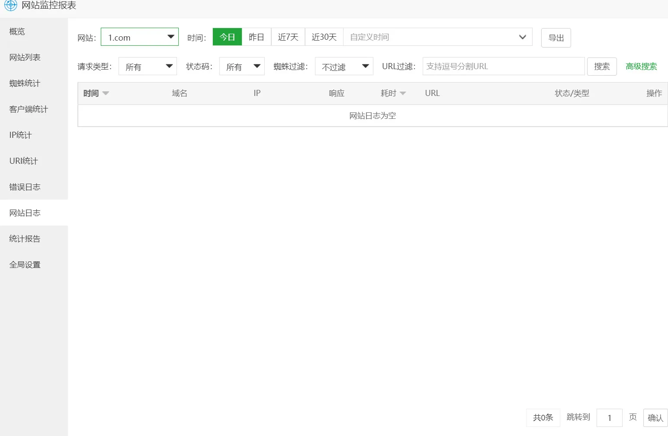The height and width of the screenshot is (436, 668).
Task: Select the 近30天 time filter
Action: point(324,37)
